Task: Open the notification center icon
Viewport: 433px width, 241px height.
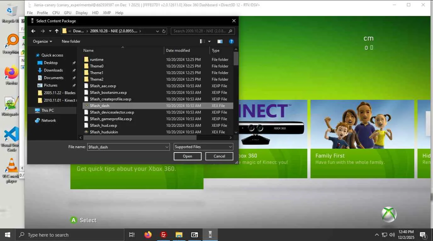Action: click(423, 235)
